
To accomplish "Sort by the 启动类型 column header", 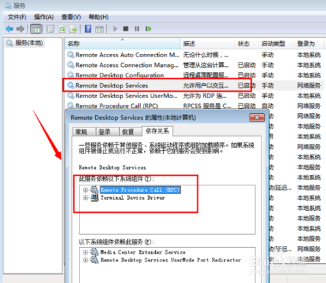I will [276, 44].
